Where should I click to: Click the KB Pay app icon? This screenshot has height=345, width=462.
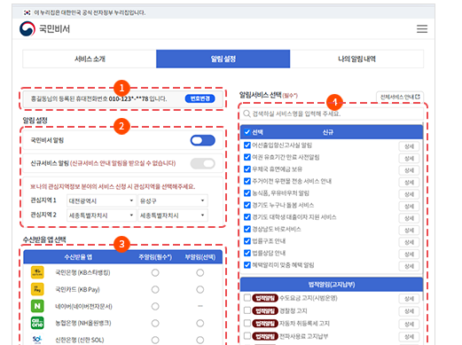37,289
